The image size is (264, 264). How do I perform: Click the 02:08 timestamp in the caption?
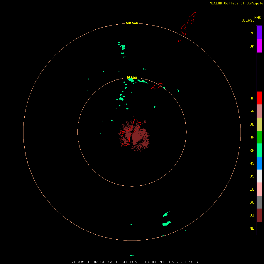tap(191, 262)
